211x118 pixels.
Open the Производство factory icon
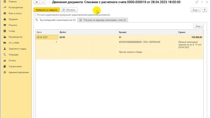tap(5, 37)
